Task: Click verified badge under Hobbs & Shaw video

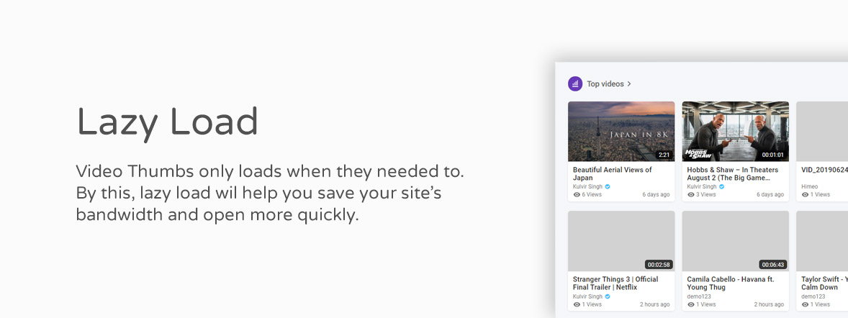Action: coord(721,186)
